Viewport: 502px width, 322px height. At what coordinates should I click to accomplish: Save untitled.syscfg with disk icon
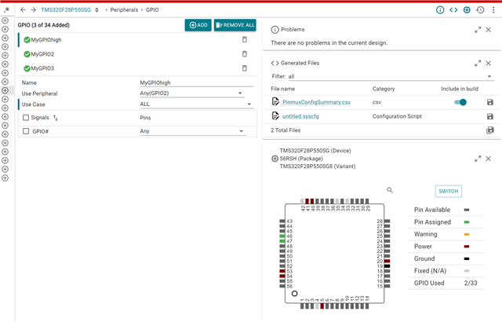[489, 116]
